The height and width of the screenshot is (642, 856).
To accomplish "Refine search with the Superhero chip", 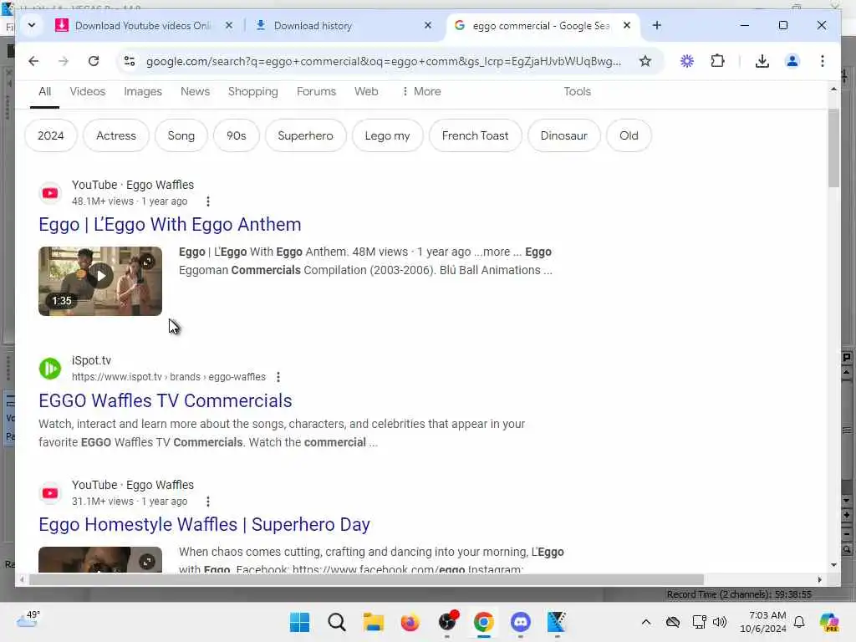I will coord(305,135).
